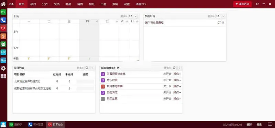
Task: Open the 公告 menu tab
Action: 45,4
